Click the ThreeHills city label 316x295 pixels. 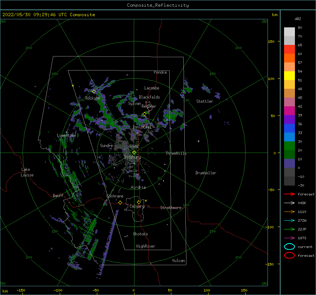click(x=176, y=153)
